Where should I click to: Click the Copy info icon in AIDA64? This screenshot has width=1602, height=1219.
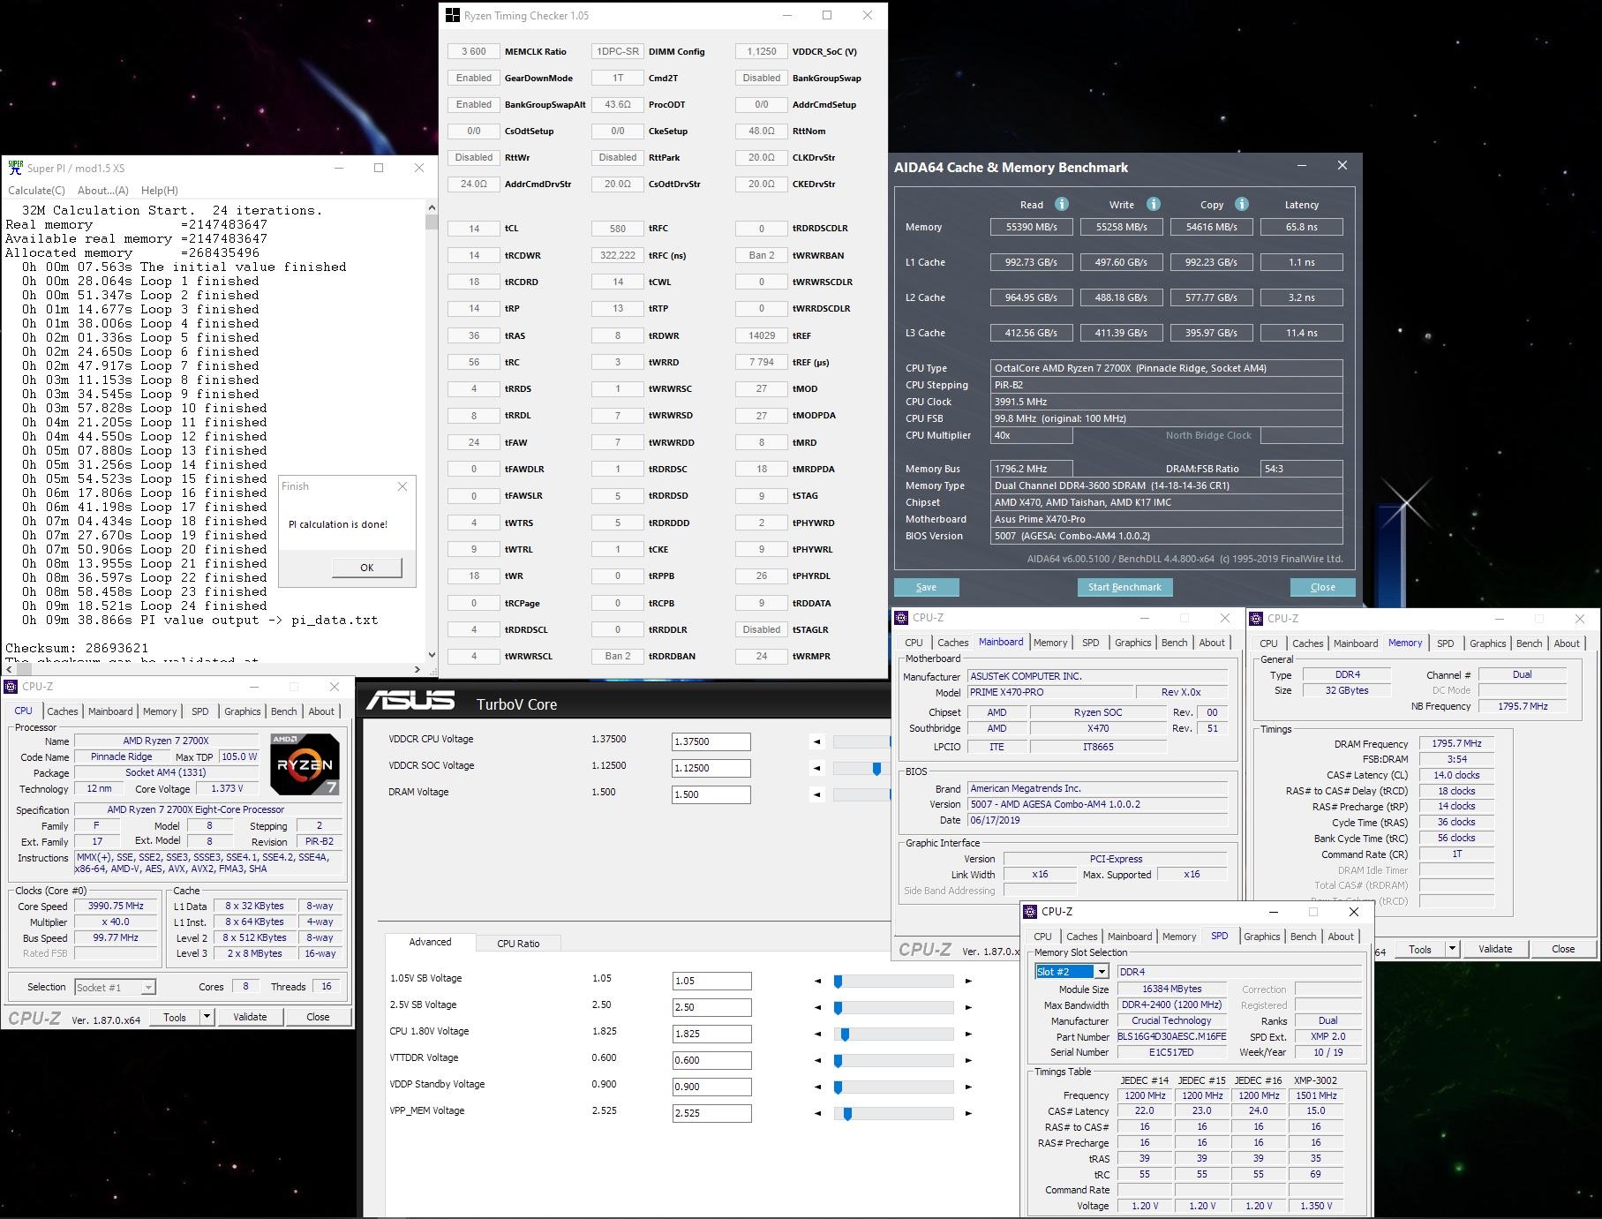(1242, 204)
